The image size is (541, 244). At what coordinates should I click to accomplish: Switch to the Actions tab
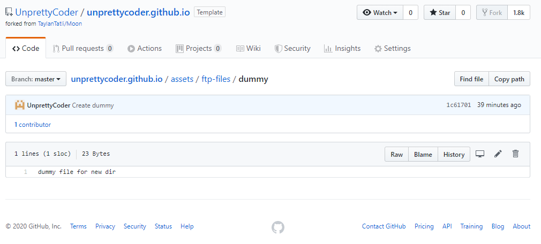click(x=145, y=49)
